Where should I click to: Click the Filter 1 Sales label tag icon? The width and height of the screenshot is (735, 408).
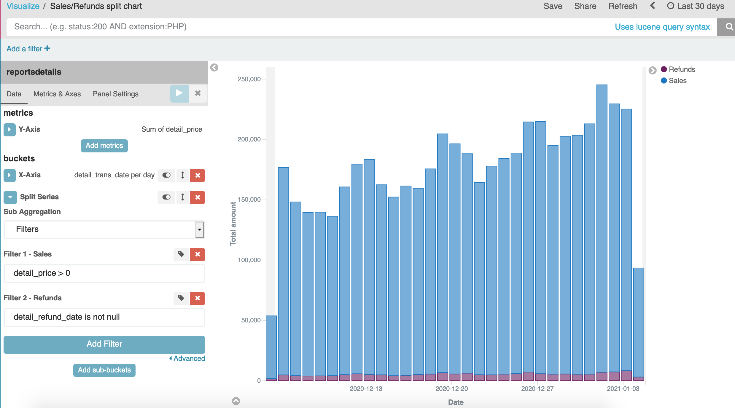181,254
